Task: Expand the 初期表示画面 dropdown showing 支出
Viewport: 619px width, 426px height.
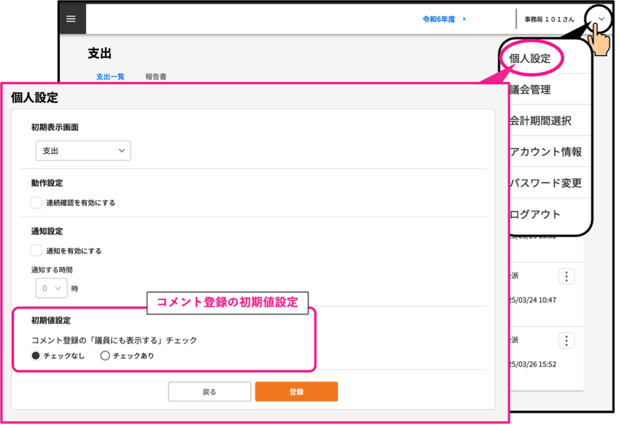Action: (x=83, y=151)
